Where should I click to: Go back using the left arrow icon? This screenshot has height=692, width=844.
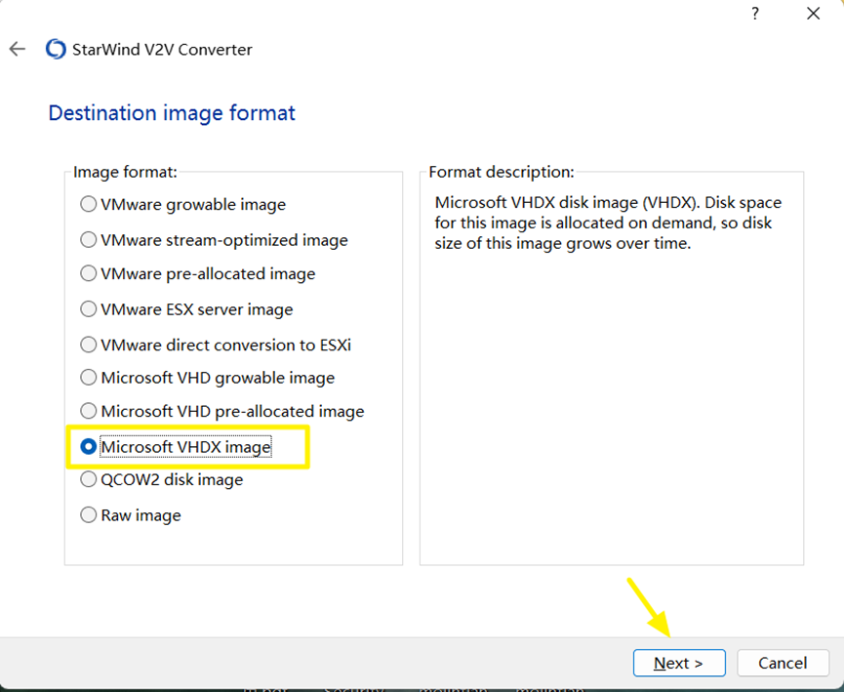pos(18,49)
